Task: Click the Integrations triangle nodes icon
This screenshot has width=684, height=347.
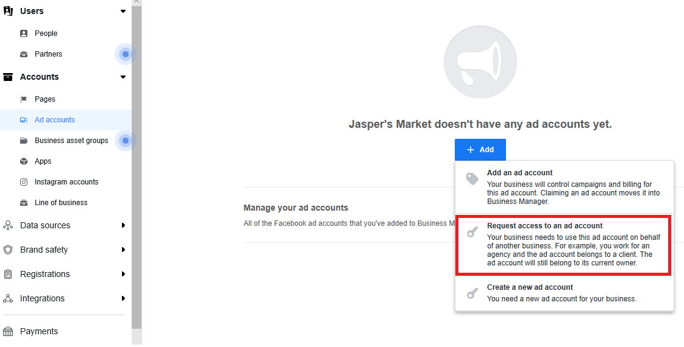Action: coord(8,299)
